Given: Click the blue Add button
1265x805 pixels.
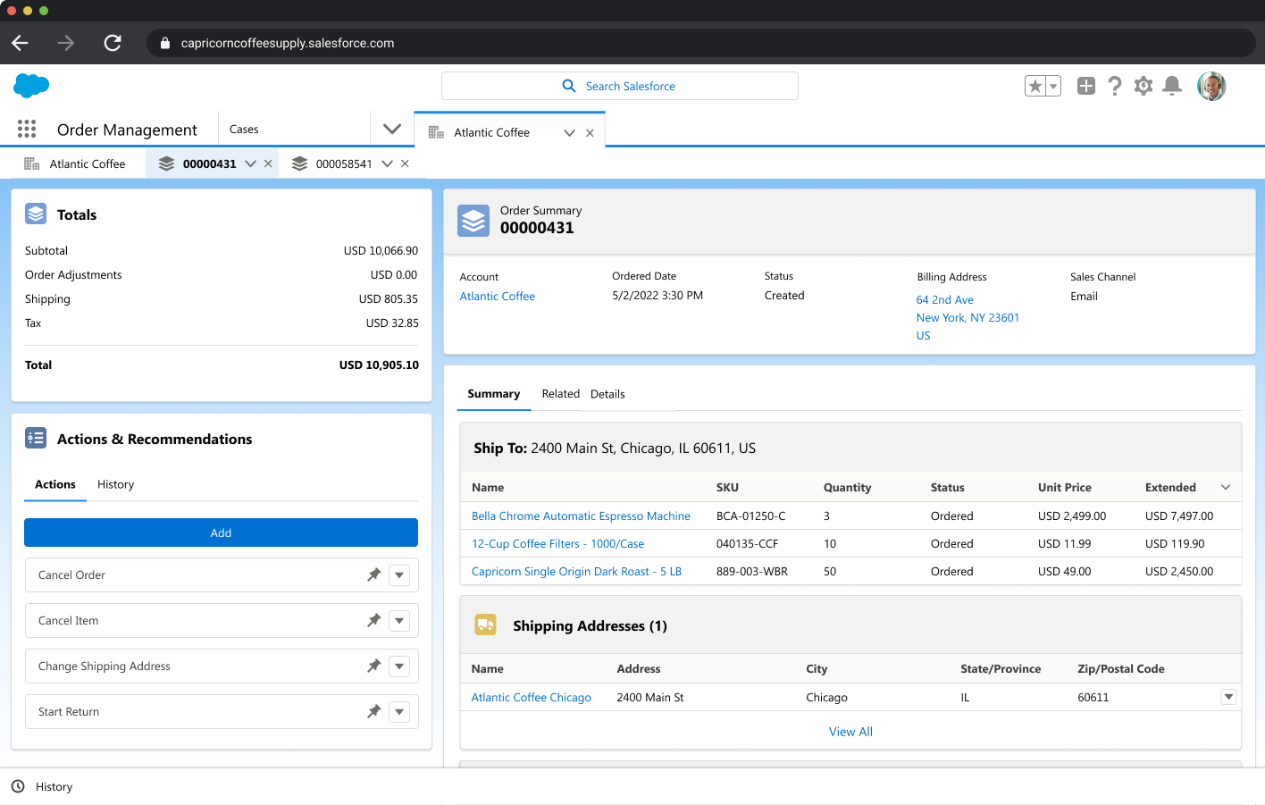Looking at the screenshot, I should coord(221,532).
